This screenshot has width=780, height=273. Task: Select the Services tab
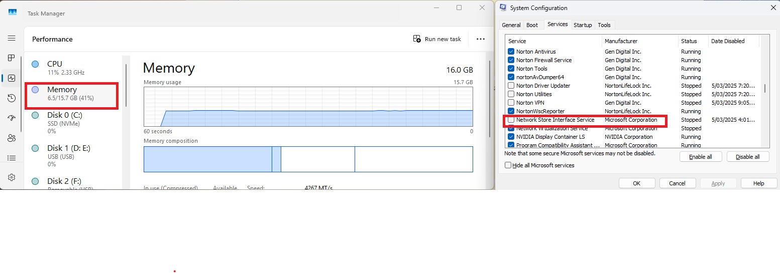pos(558,24)
